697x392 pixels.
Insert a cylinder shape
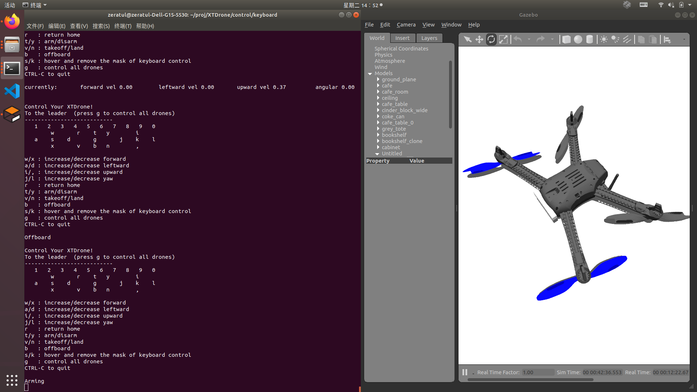[590, 39]
